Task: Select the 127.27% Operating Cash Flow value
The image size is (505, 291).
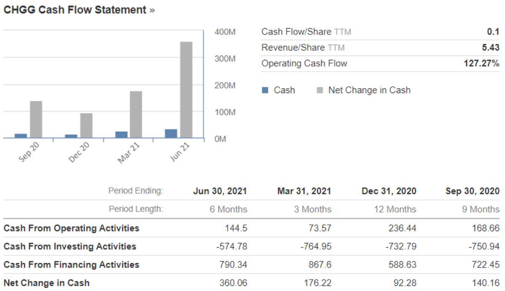Action: (x=481, y=64)
